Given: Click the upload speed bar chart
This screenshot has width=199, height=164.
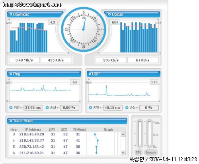Looking at the screenshot, I should click(x=139, y=37).
